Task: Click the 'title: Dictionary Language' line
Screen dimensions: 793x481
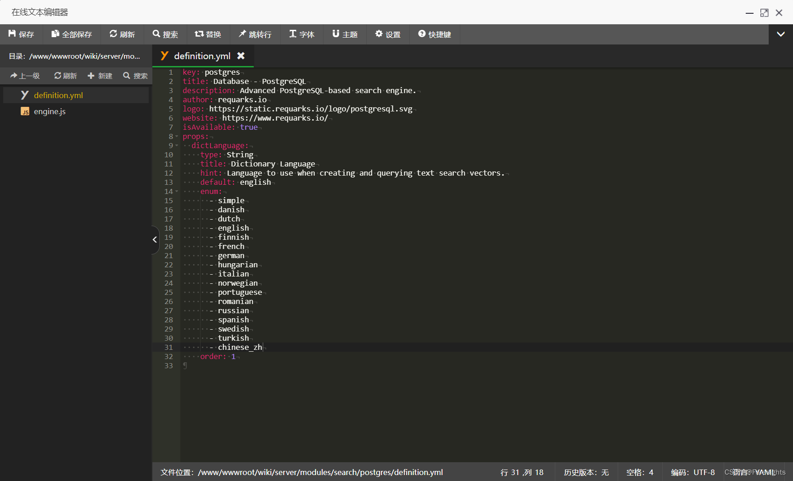Action: pos(257,164)
